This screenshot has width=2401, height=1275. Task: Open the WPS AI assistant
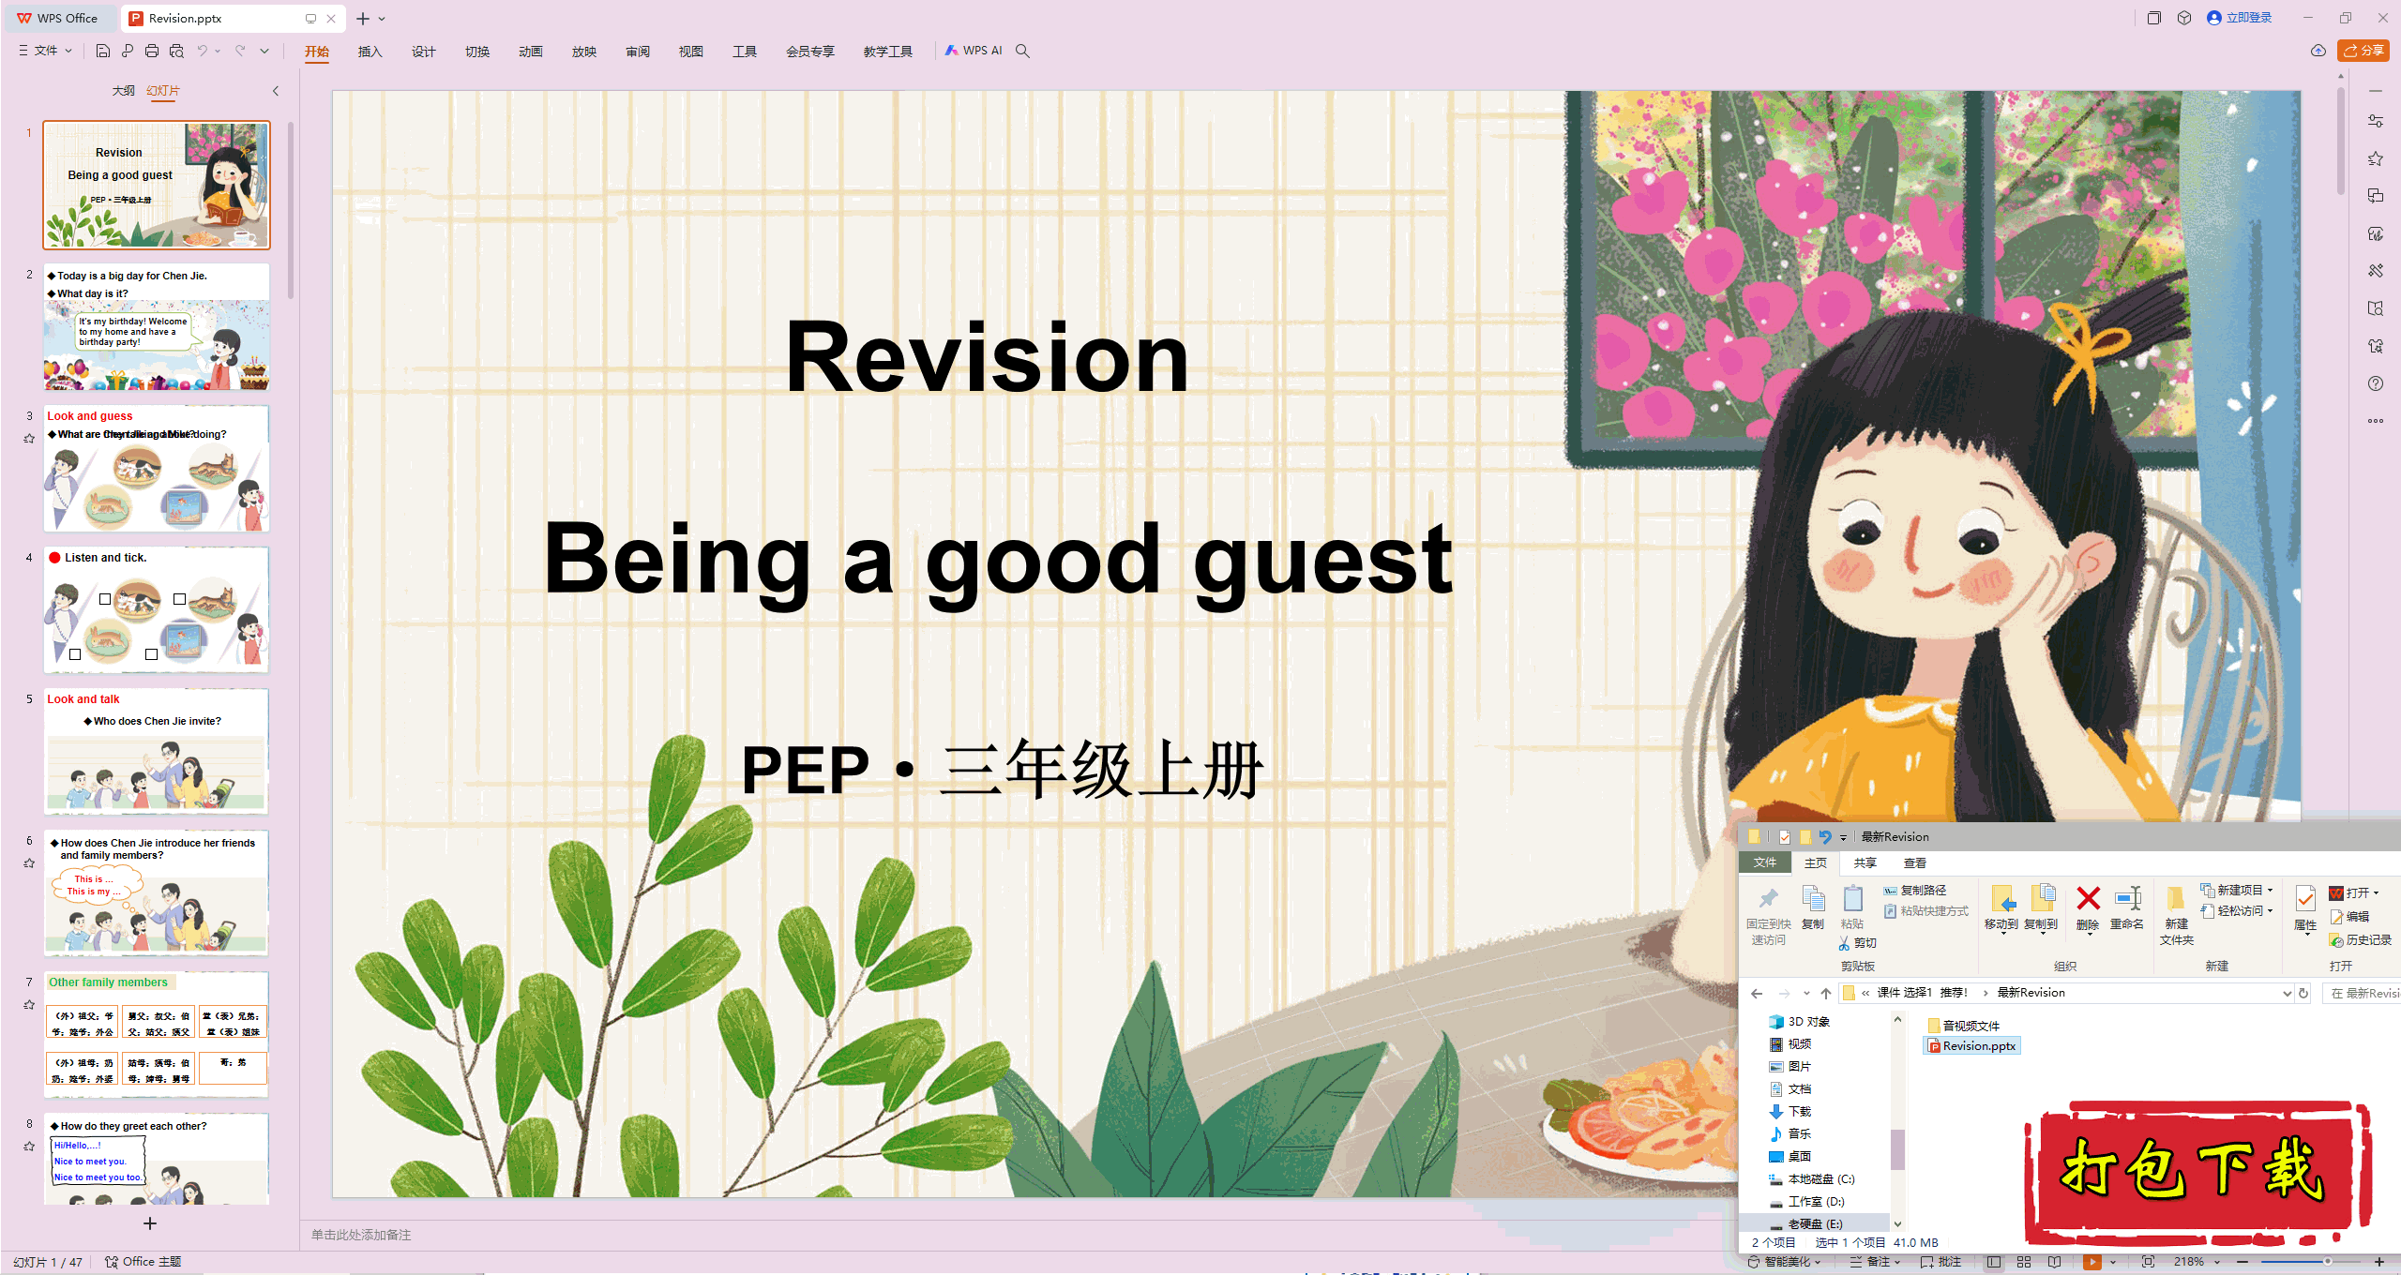pyautogui.click(x=974, y=51)
